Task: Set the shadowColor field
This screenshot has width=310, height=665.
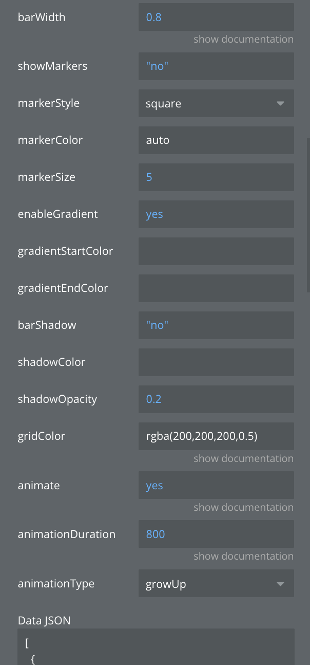Action: pyautogui.click(x=216, y=362)
